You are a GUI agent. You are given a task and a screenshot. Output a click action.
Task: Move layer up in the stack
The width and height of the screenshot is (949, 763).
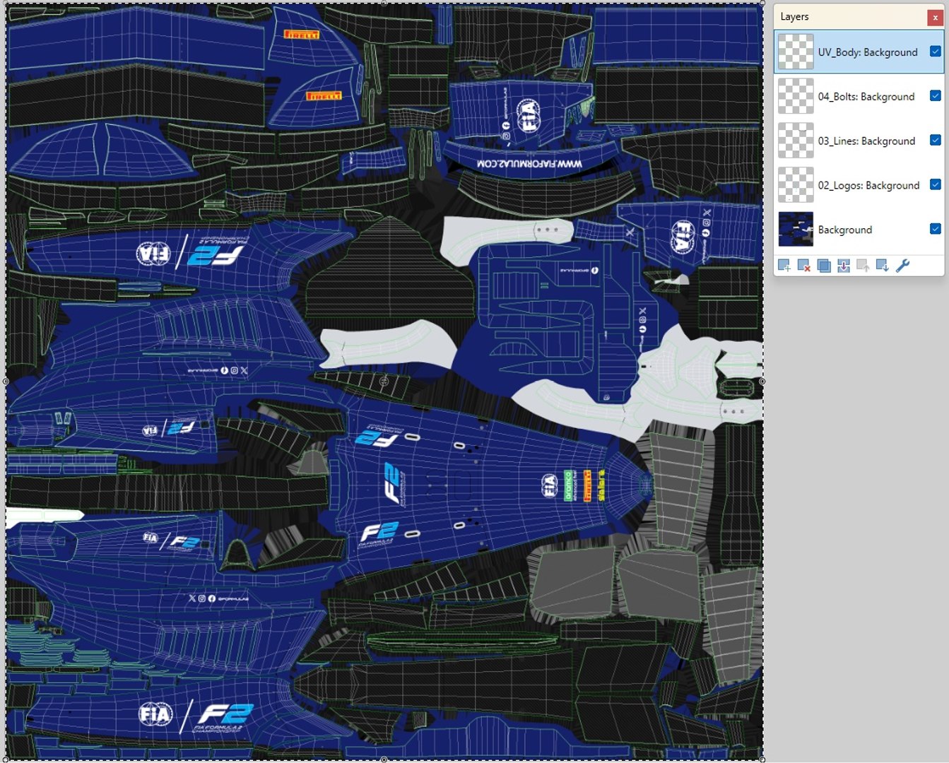[863, 266]
